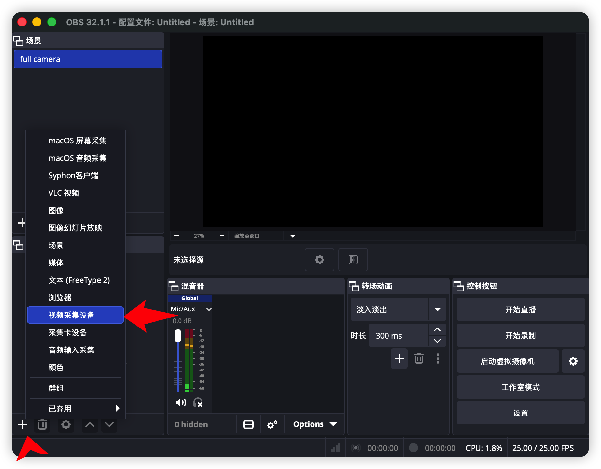Screen dimensions: 601x469
Task: Click the remove source trash icon
Action: [42, 424]
